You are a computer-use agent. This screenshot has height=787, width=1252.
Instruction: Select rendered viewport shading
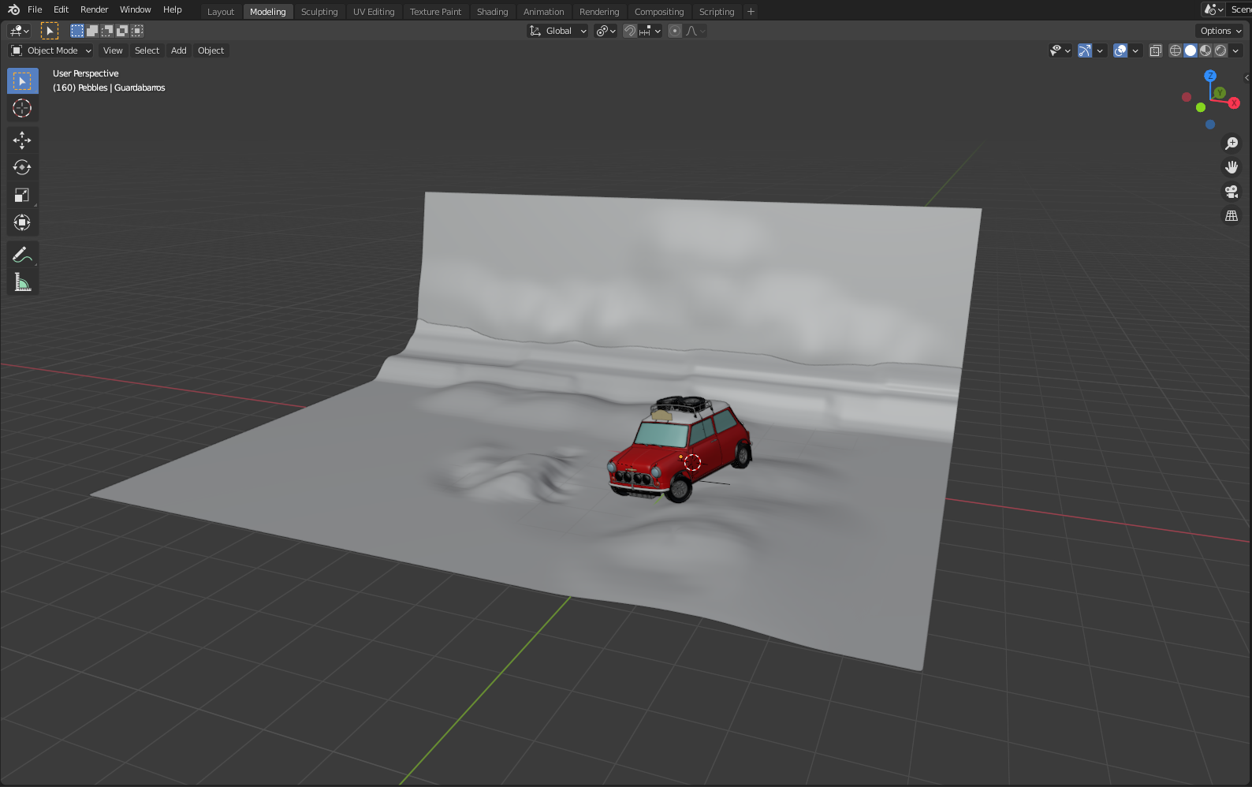(x=1220, y=50)
